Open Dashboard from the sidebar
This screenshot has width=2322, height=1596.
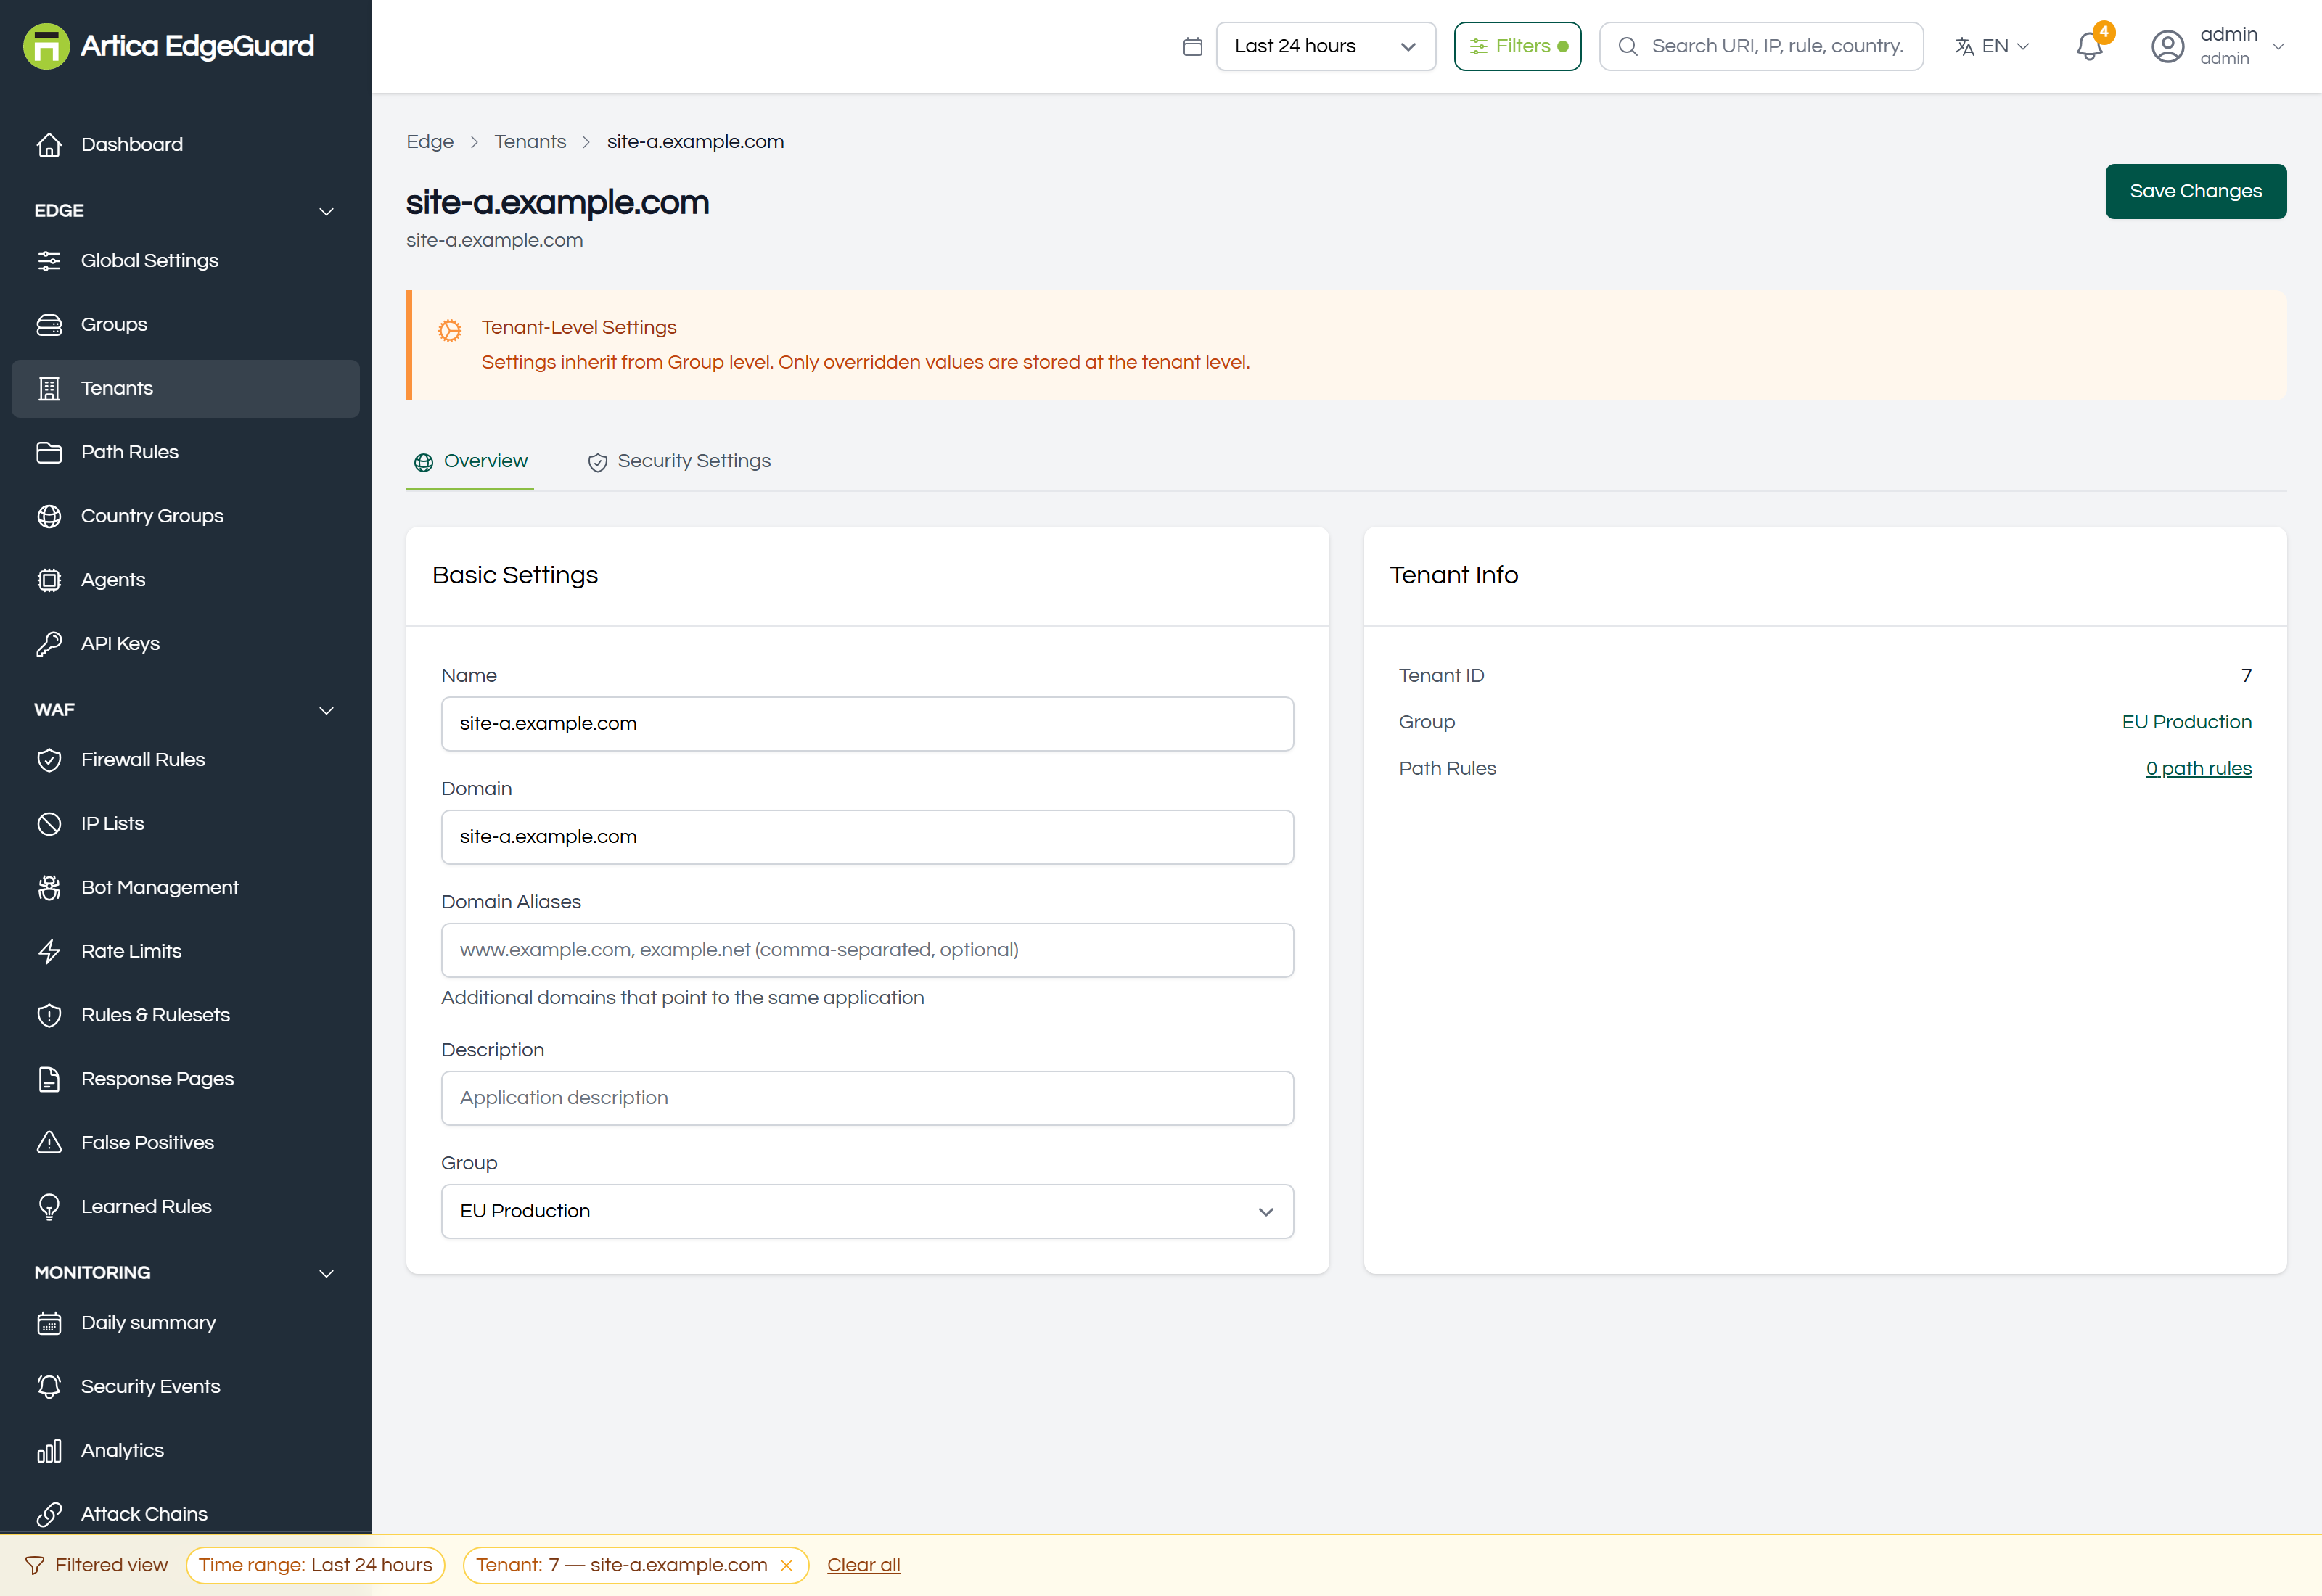(185, 144)
